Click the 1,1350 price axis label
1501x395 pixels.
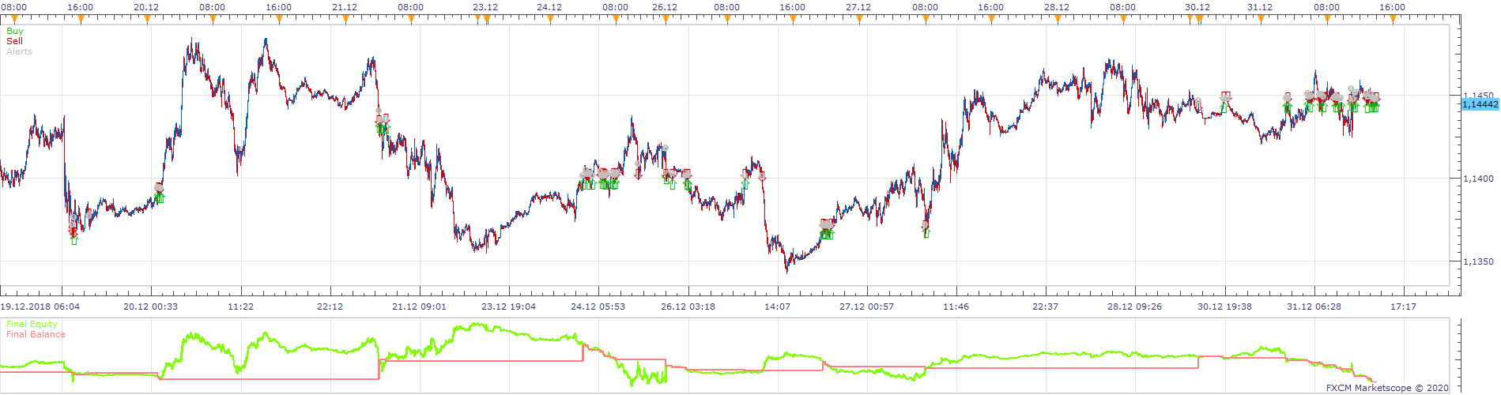(1478, 261)
